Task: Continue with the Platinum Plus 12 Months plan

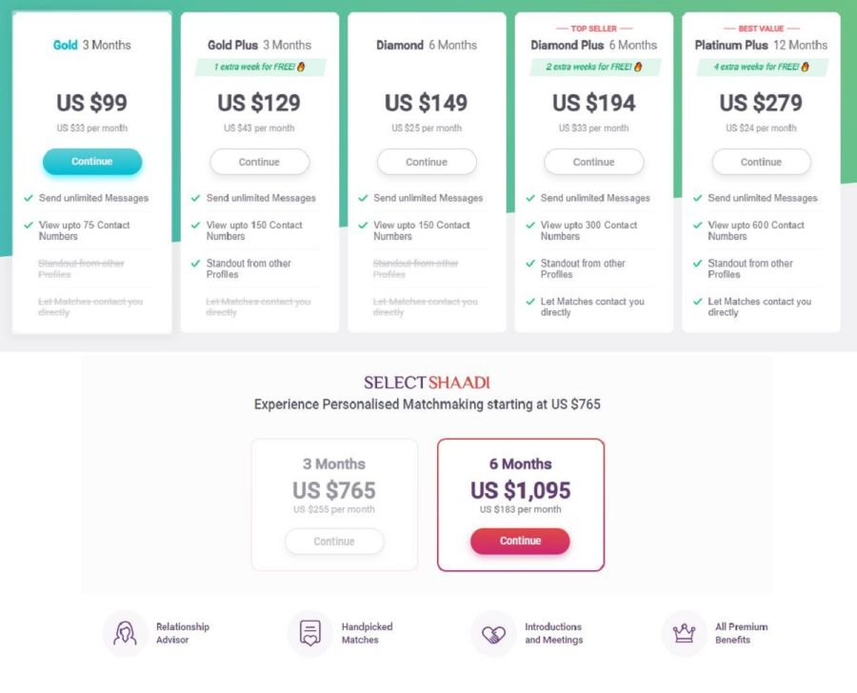Action: [x=762, y=162]
